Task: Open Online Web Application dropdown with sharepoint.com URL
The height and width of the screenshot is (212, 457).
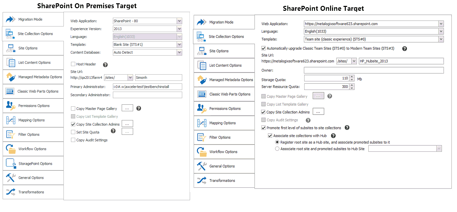Action: [x=441, y=24]
